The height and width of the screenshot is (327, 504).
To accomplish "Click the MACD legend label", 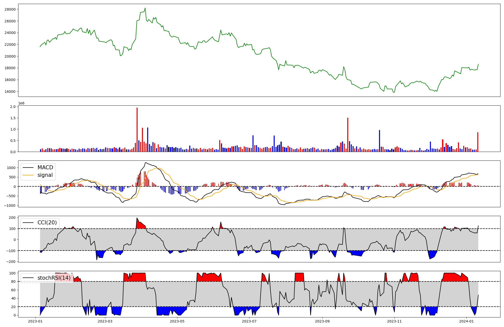I will [x=45, y=168].
